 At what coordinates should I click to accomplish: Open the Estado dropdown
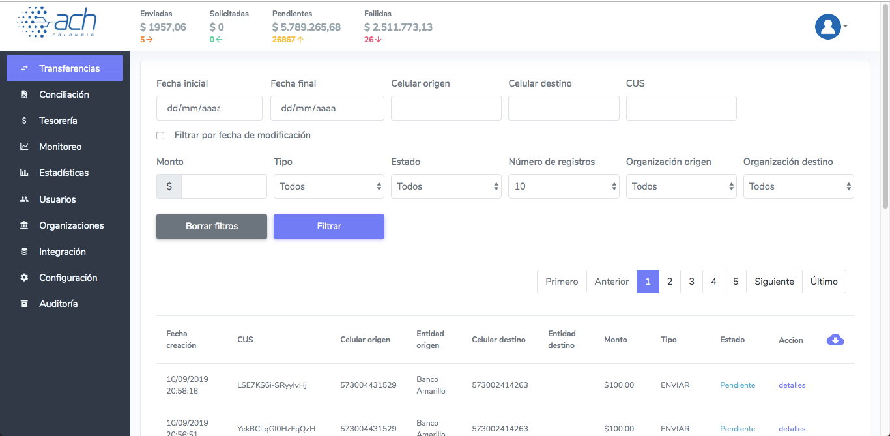click(446, 186)
